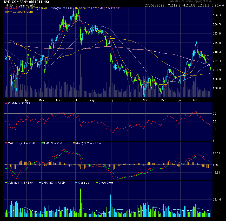
Task: Click the 283.30 price axis label
Action: tap(217, 33)
